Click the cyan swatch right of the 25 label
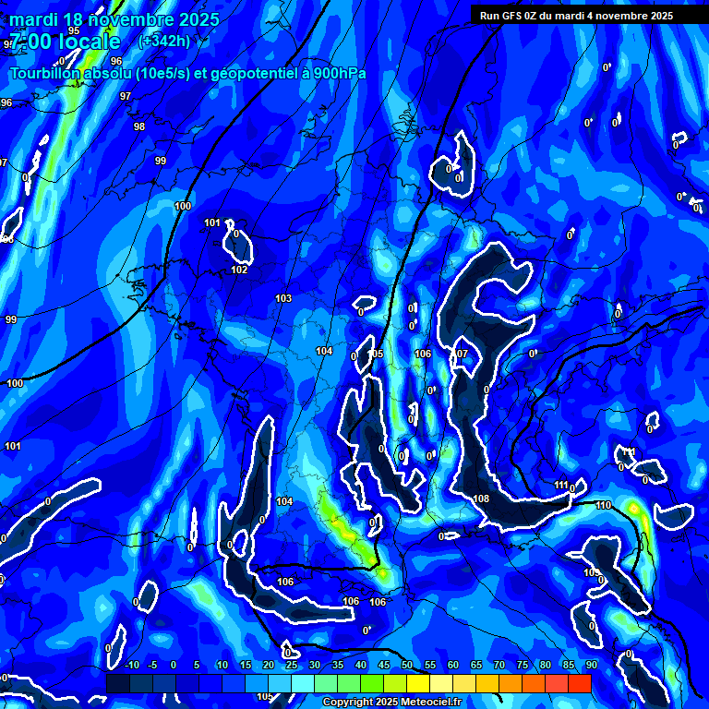This screenshot has width=709, height=709. (303, 684)
